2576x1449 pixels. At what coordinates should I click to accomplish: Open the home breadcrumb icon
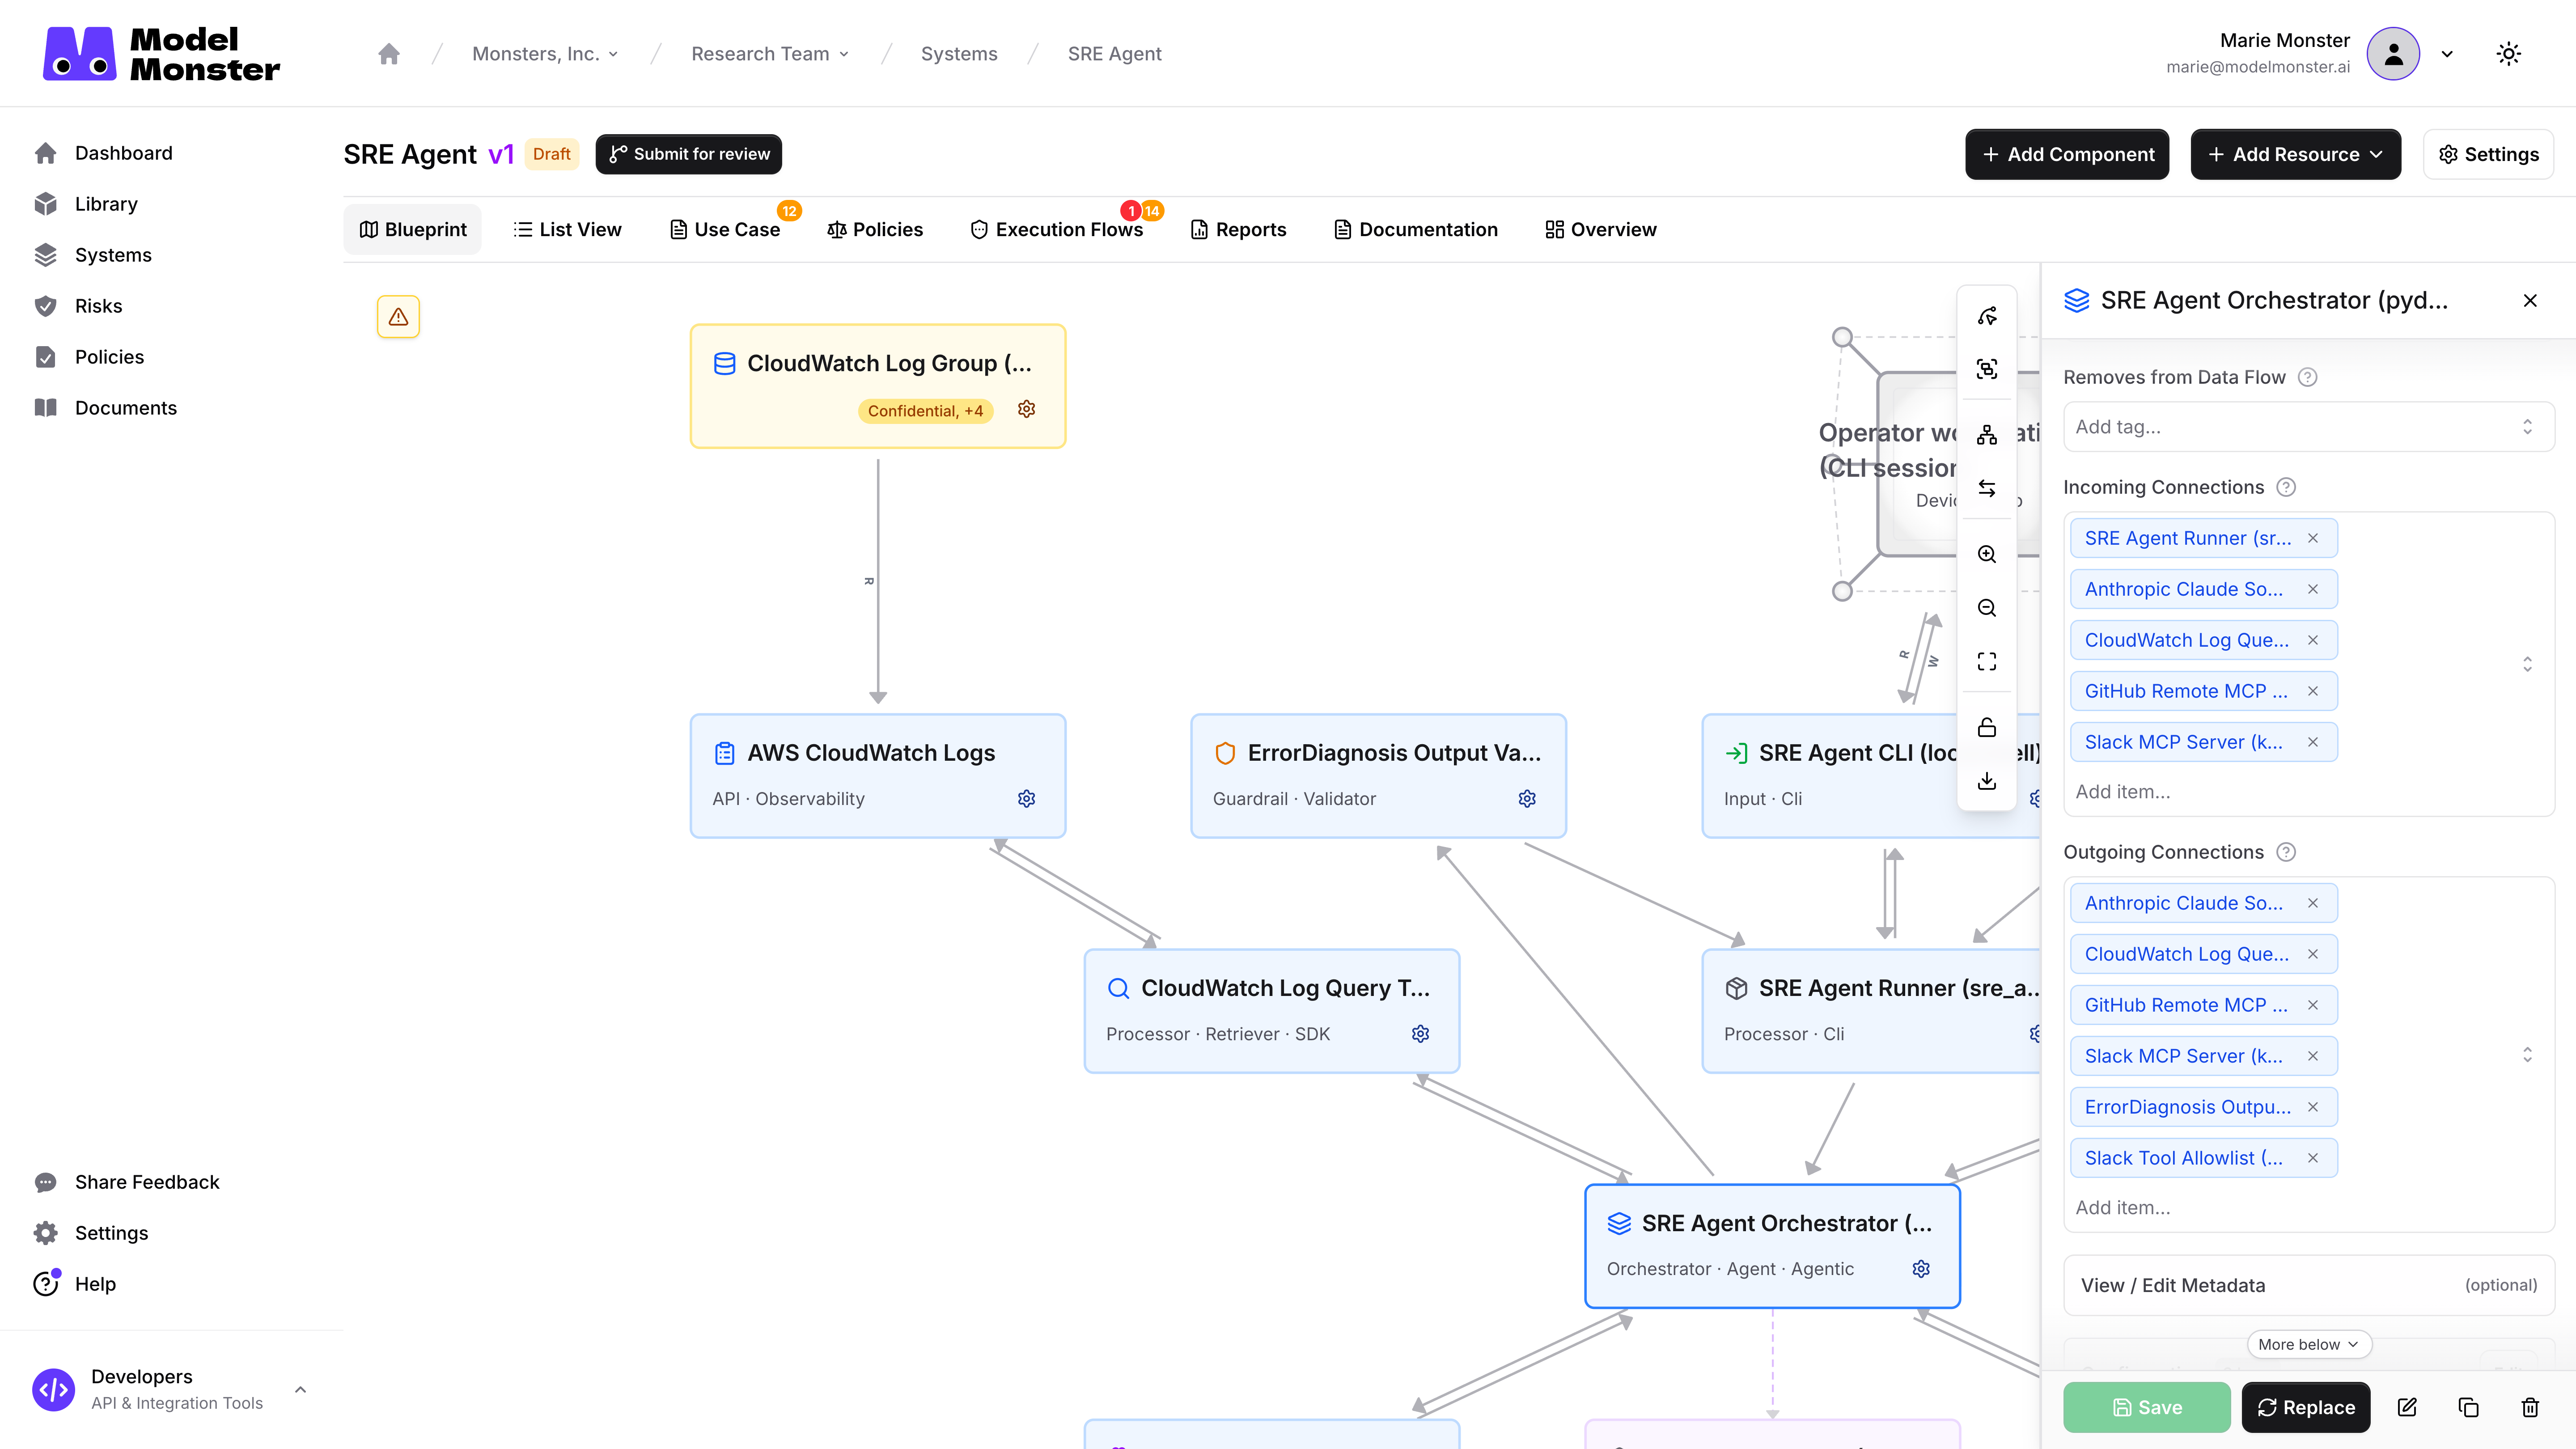pos(389,54)
